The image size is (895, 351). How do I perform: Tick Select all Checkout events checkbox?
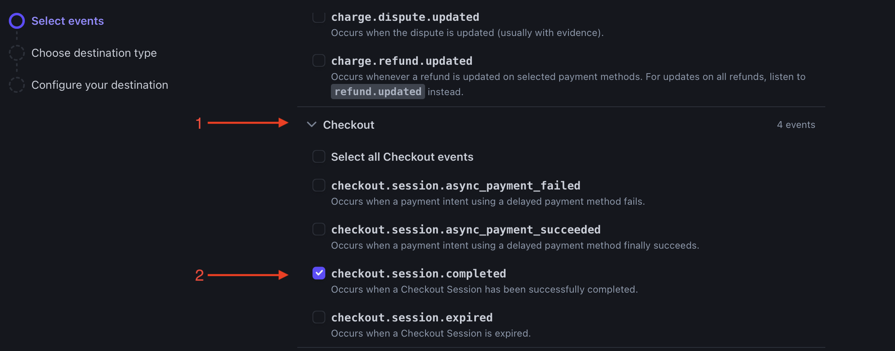click(319, 157)
